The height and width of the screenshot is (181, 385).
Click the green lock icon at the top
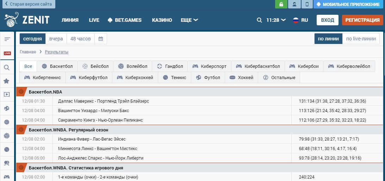[x=281, y=4]
